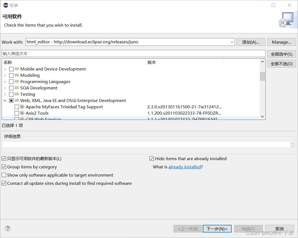Viewport: 298px width, 238px height.
Task: Click the 输入筛选文本 filter field
Action: point(134,53)
